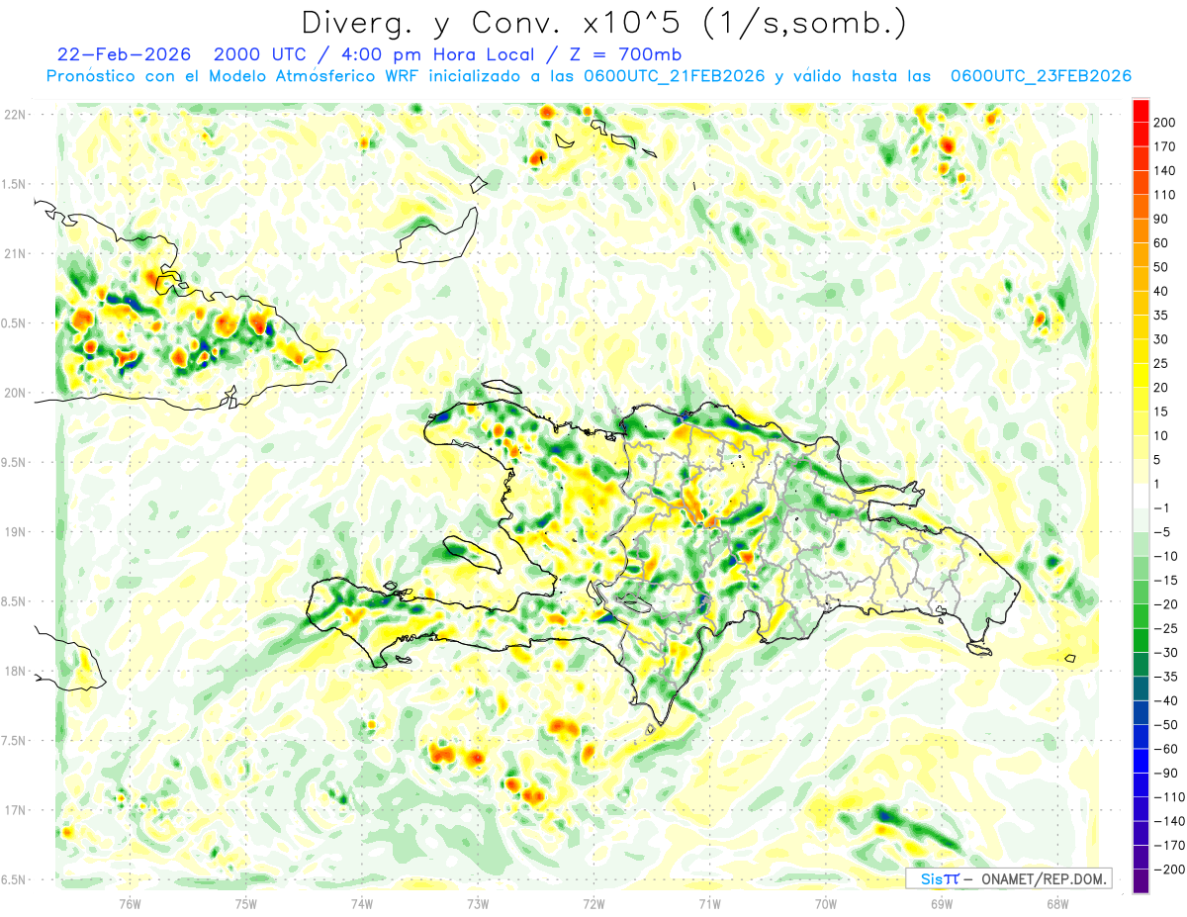
Task: Click the "74W" longitude label
Action: point(362,902)
